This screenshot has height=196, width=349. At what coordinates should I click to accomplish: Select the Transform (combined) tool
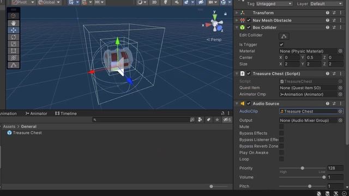click(x=13, y=58)
